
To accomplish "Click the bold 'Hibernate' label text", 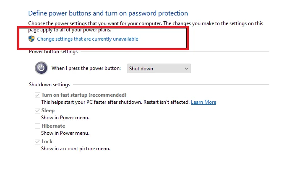I will click(53, 126).
